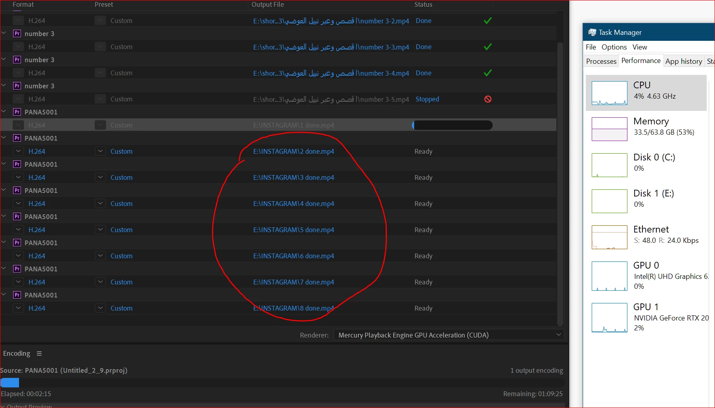Open View menu in Task Manager
715x408 pixels.
click(x=640, y=47)
